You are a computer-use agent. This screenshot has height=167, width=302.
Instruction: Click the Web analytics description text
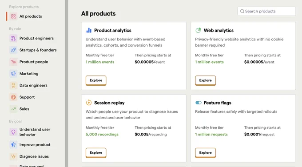point(239,42)
